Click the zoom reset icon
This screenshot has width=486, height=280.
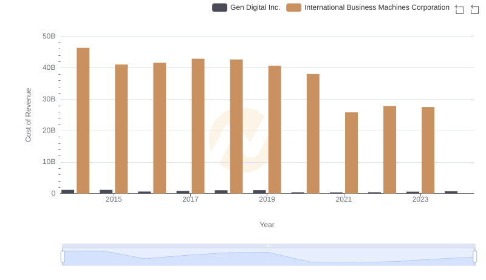pyautogui.click(x=474, y=9)
